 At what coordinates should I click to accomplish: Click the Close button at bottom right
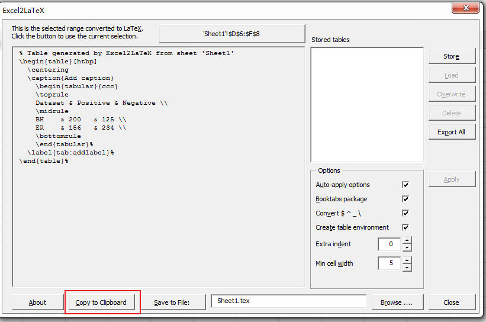452,302
